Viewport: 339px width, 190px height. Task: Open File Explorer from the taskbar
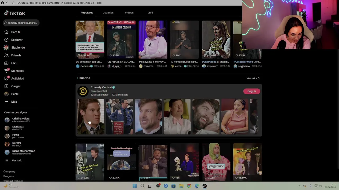[181, 186]
